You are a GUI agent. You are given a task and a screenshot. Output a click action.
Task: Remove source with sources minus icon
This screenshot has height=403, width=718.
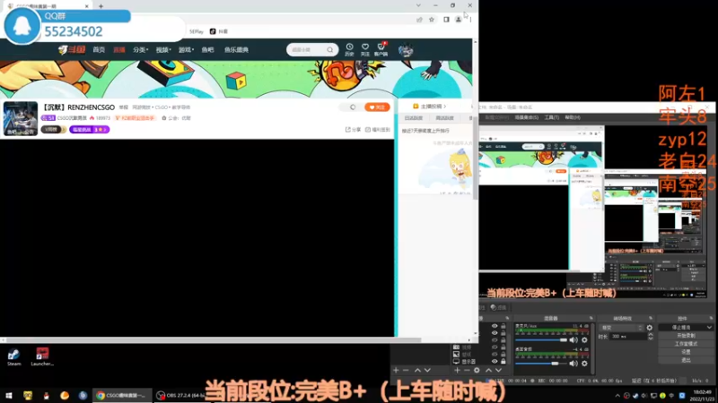click(x=467, y=370)
